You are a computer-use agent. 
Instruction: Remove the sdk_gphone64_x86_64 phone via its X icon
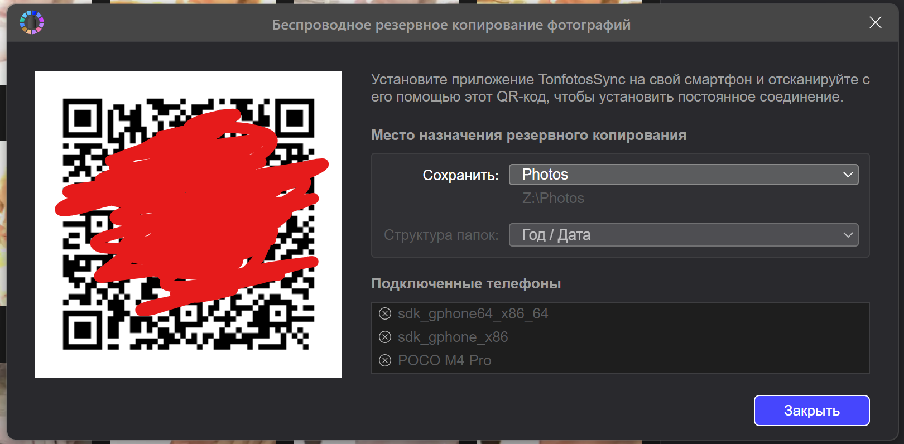385,313
